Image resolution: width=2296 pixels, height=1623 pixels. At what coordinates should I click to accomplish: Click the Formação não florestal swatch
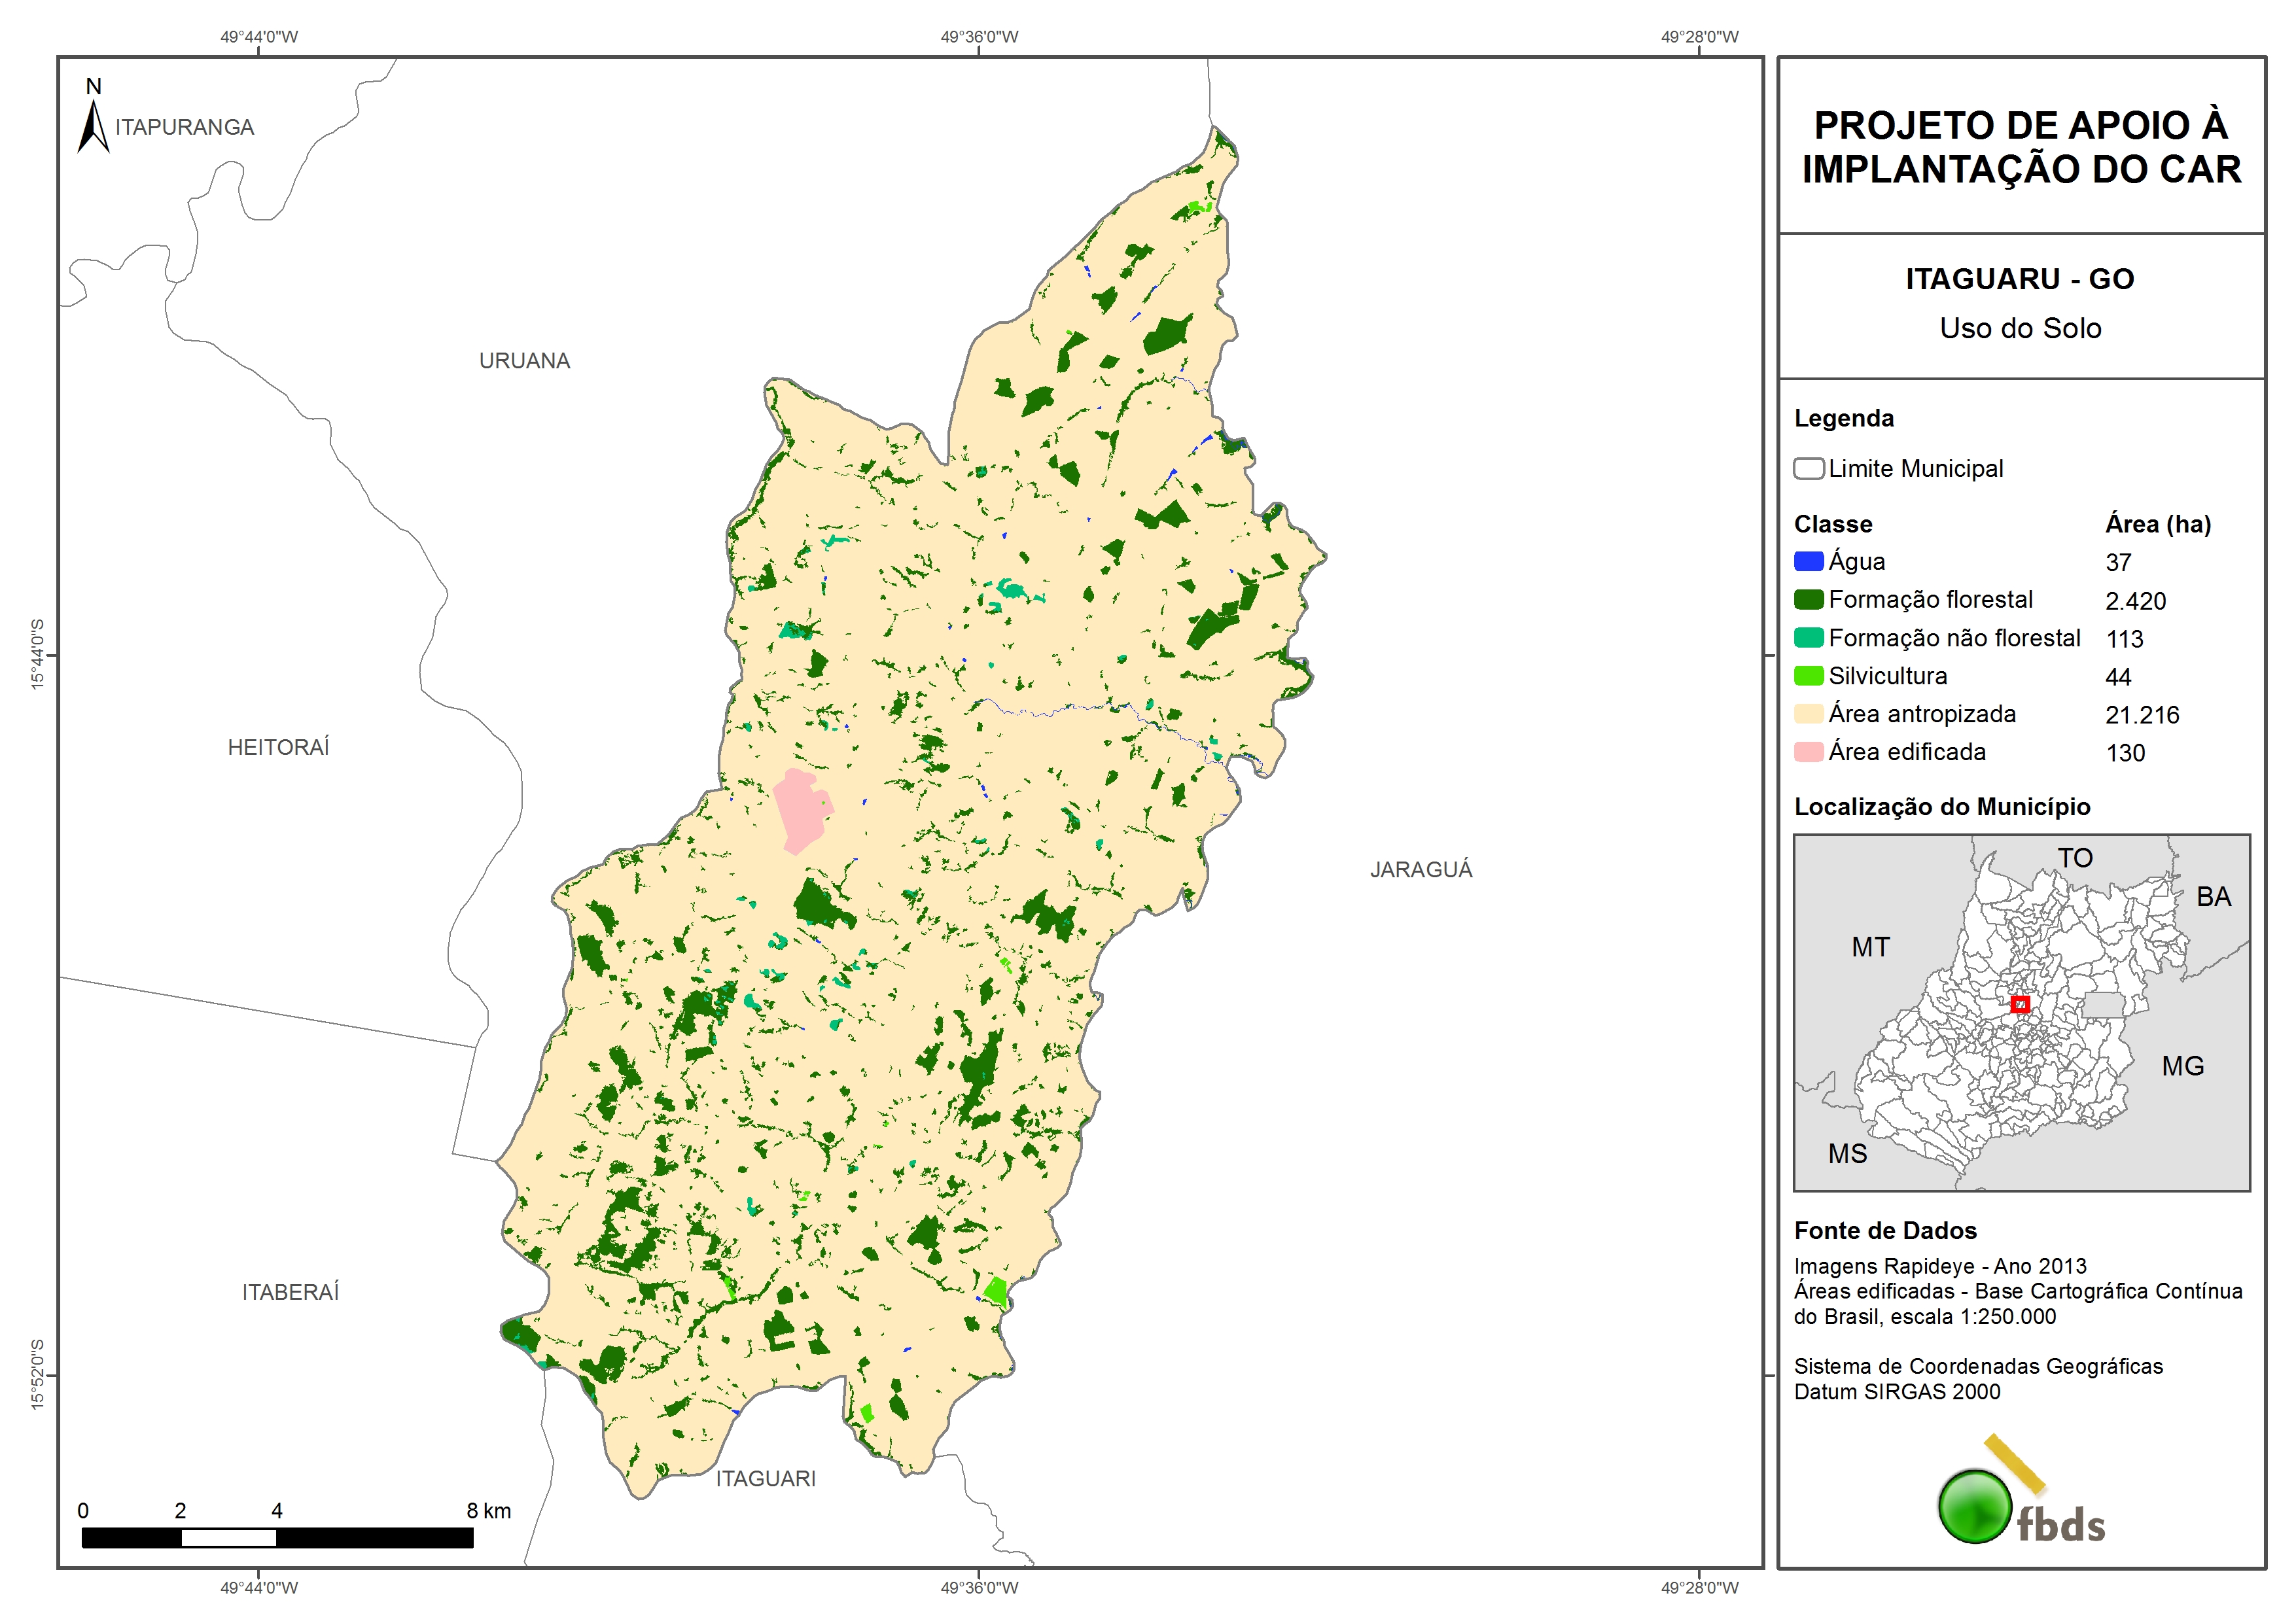tap(1808, 638)
